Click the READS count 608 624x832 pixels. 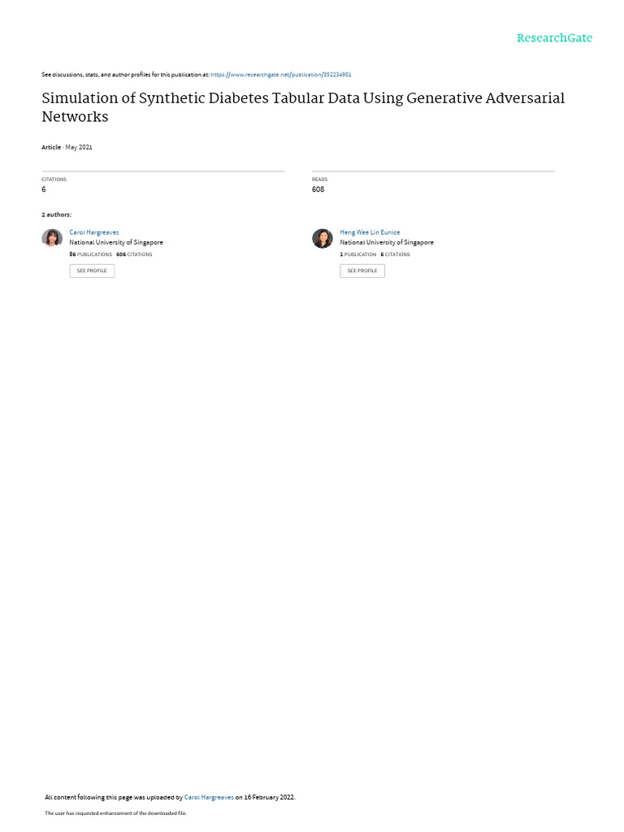pos(318,189)
